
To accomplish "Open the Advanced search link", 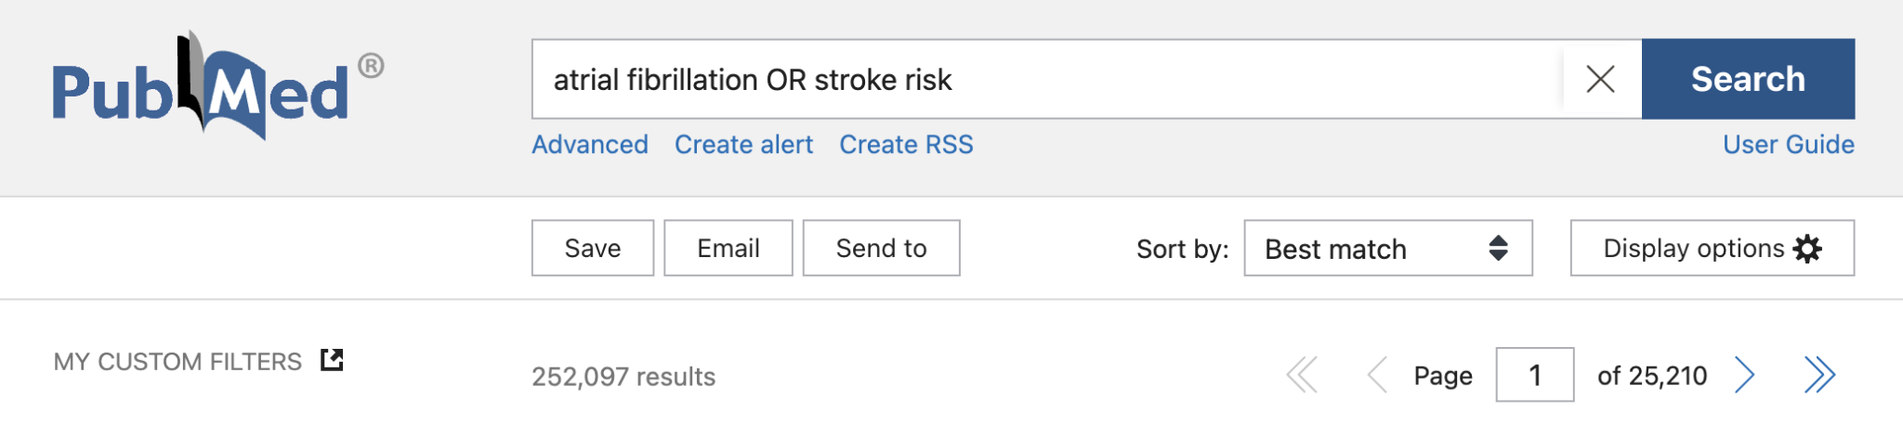I will tap(589, 145).
